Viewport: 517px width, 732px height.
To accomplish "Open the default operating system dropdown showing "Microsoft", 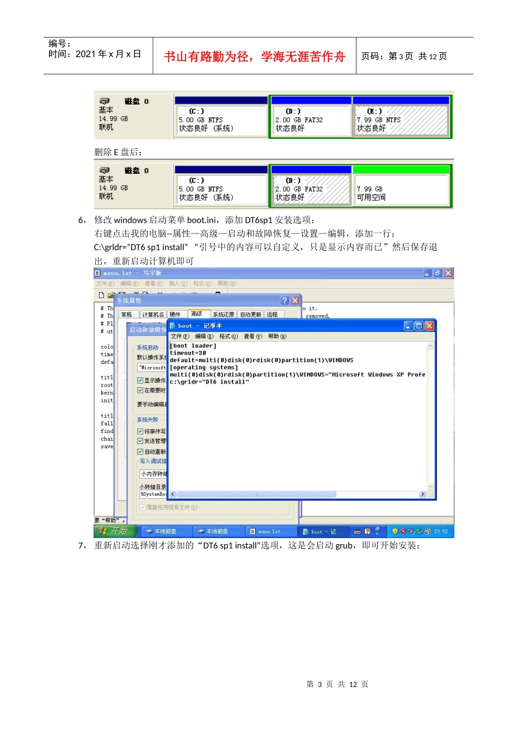I will click(152, 368).
